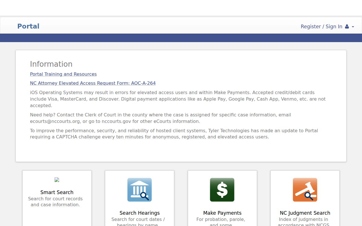Open NC Attorney Elevated Access Request Form link

click(93, 83)
